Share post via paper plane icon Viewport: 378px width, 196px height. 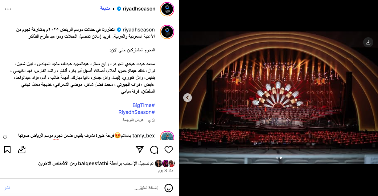click(x=140, y=149)
